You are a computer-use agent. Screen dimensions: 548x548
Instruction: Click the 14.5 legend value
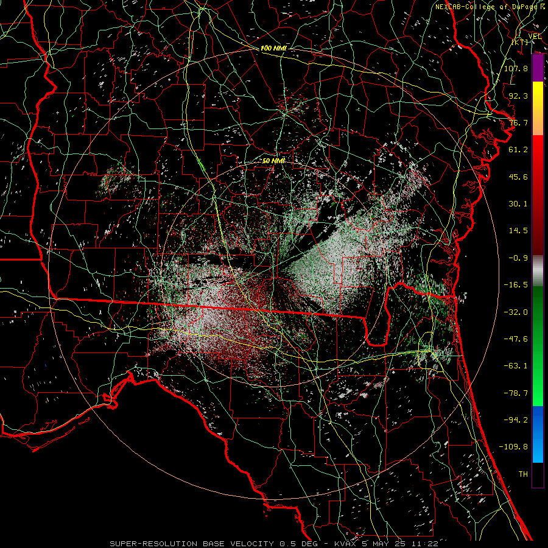coord(518,231)
